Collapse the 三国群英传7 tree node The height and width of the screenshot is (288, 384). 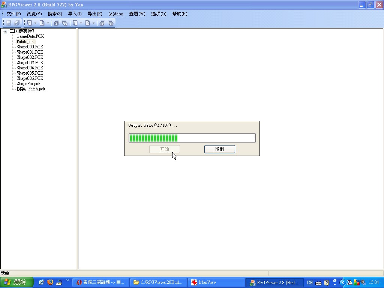(5, 31)
